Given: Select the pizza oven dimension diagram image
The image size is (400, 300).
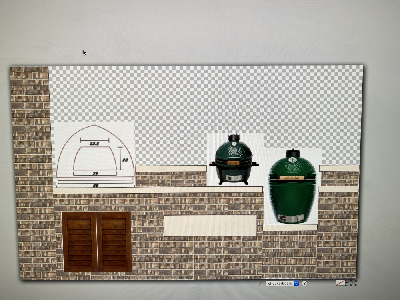Looking at the screenshot, I should click(x=94, y=154).
